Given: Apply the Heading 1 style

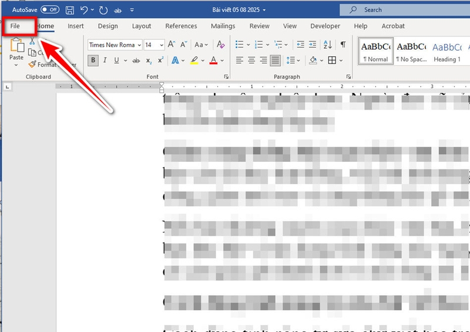Looking at the screenshot, I should tap(447, 51).
